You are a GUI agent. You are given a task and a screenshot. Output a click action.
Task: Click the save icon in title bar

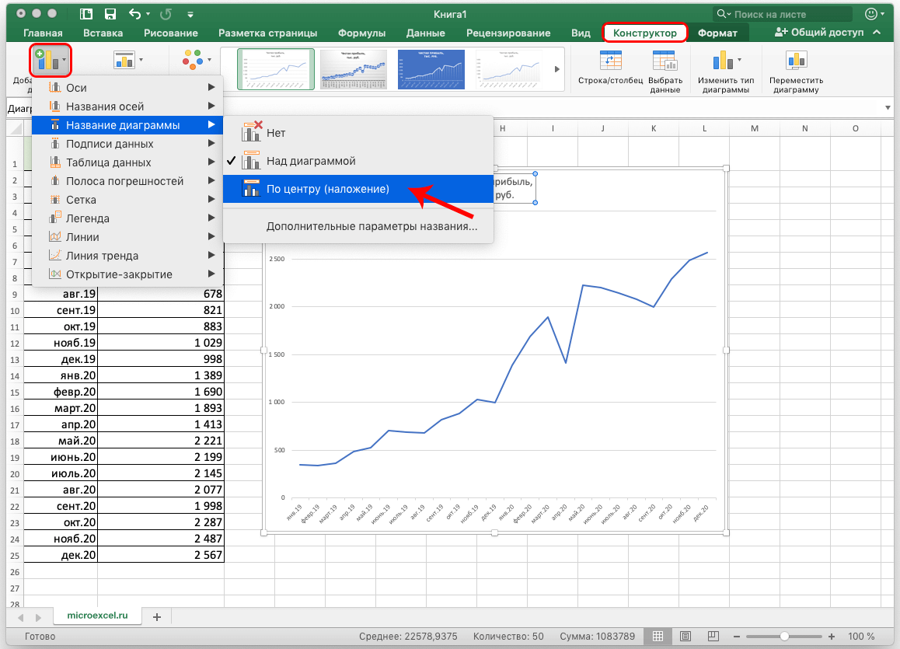click(x=110, y=14)
